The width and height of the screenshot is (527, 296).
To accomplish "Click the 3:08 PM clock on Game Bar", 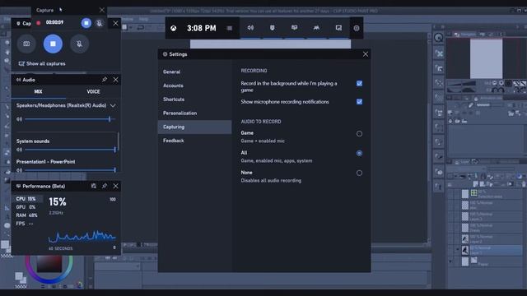I will coord(201,28).
